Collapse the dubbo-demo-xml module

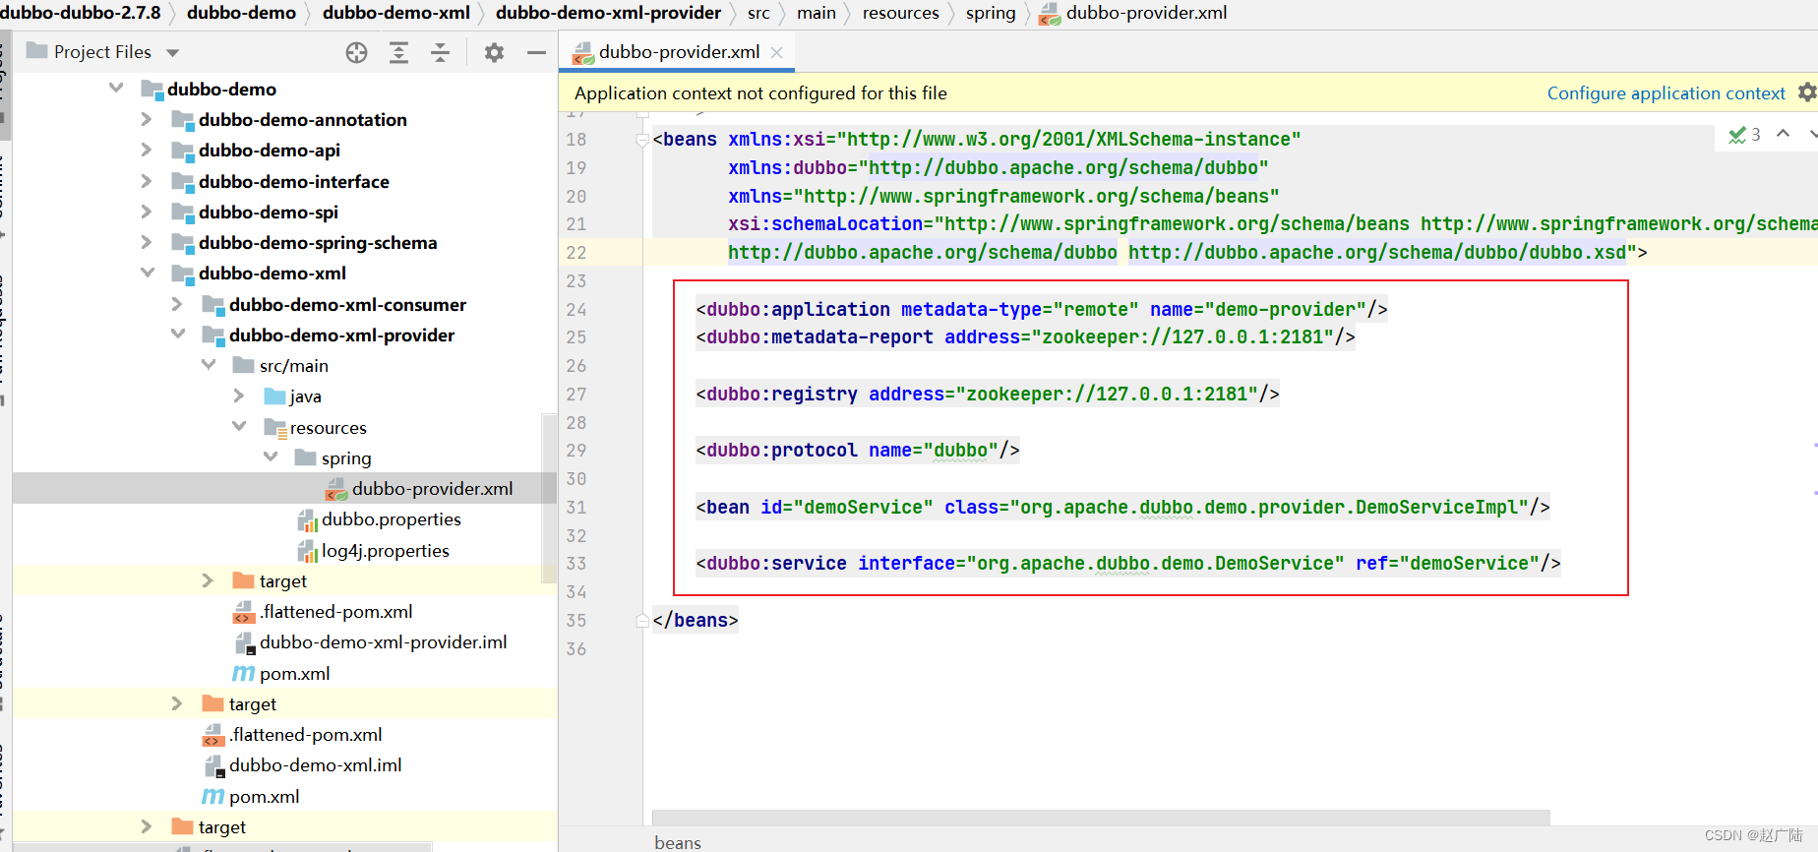coord(147,273)
